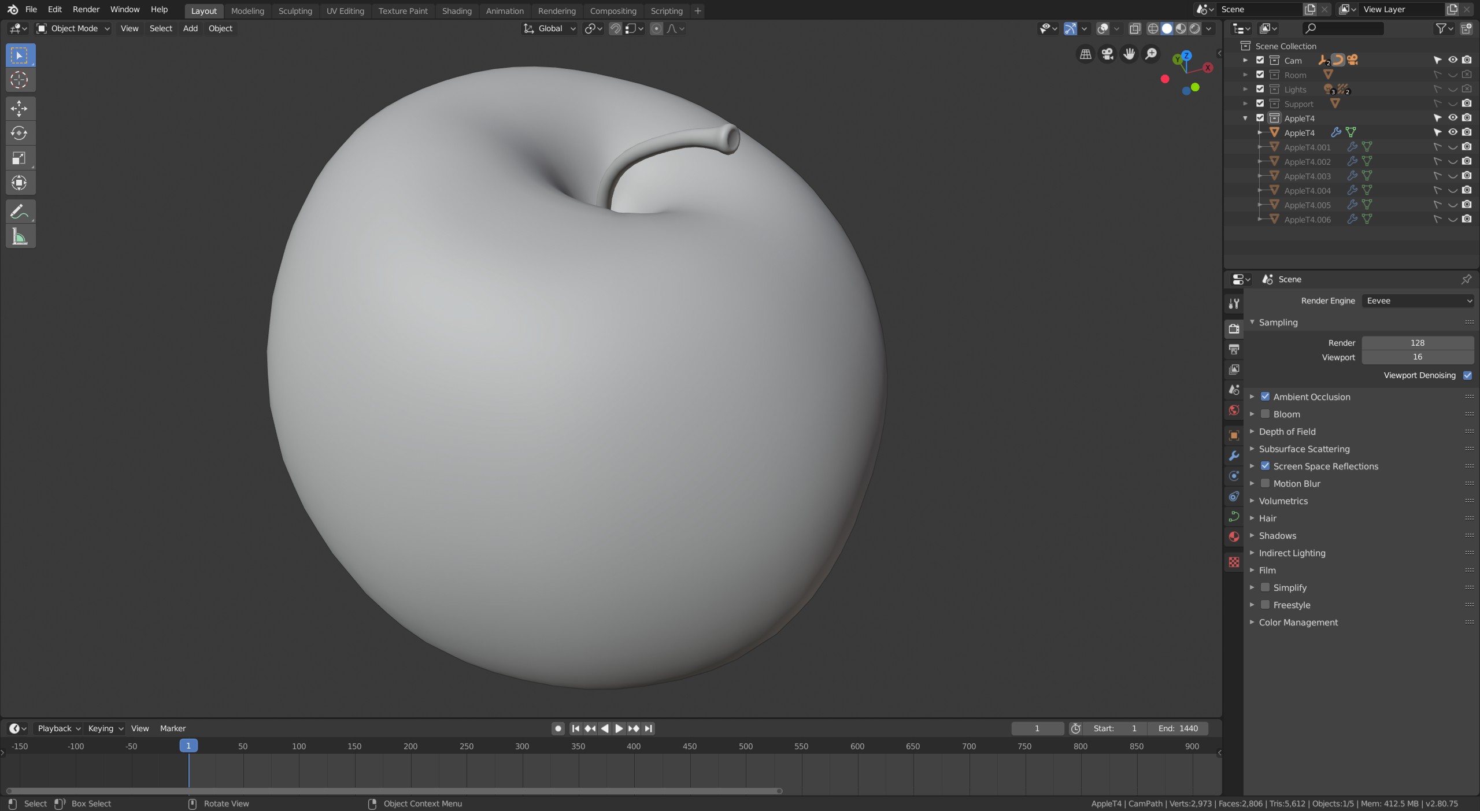Open the Render menu
This screenshot has height=811, width=1480.
click(x=86, y=9)
